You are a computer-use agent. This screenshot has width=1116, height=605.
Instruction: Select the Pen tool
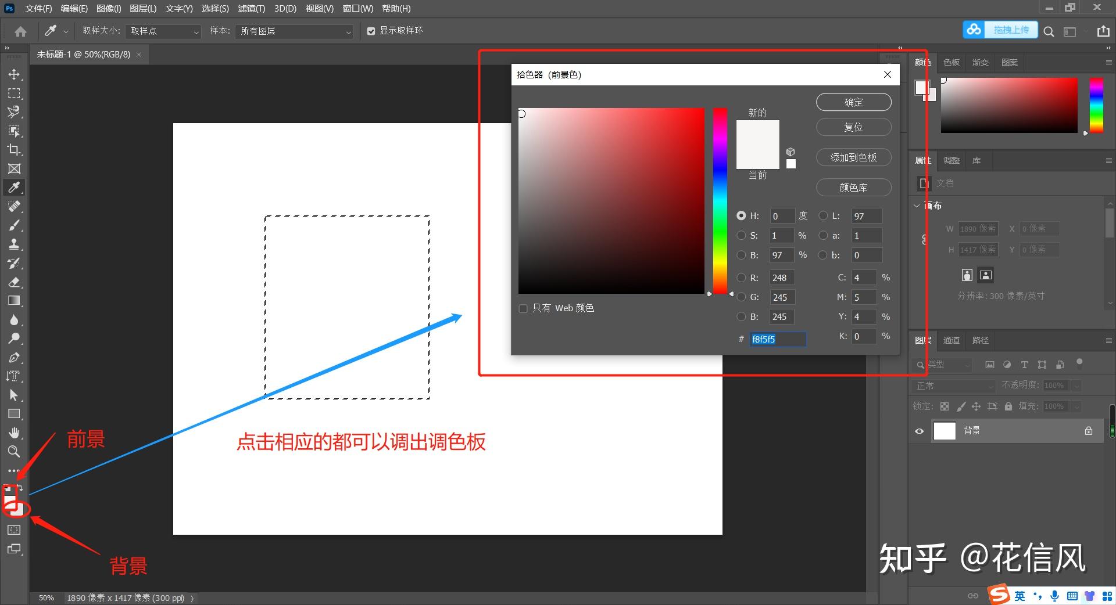[x=14, y=358]
